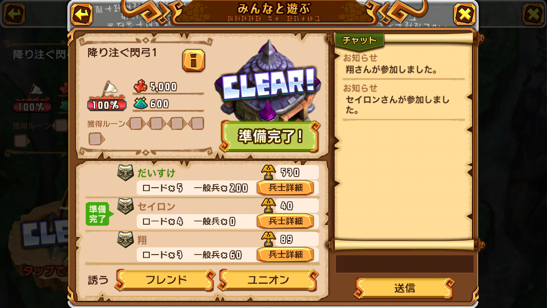547x308 pixels.
Task: Click 翔's rank badge icon
Action: tap(125, 240)
